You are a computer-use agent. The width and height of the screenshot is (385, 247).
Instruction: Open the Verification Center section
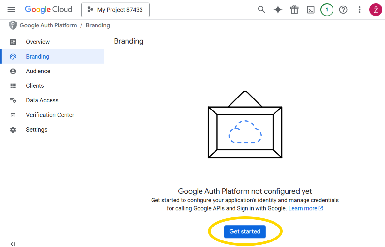(x=50, y=115)
